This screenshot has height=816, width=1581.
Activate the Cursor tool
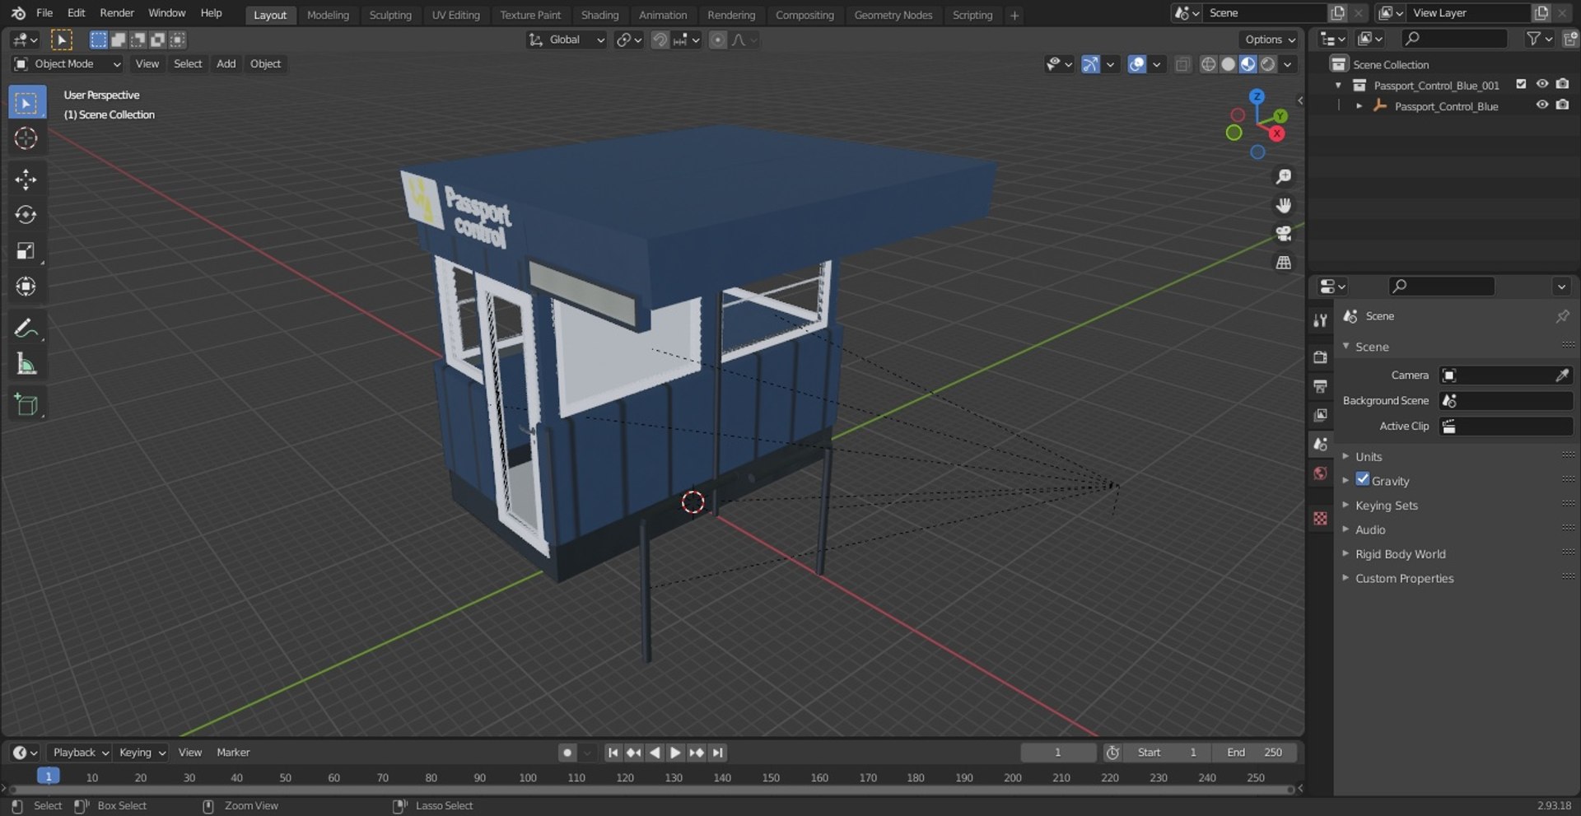pyautogui.click(x=26, y=138)
